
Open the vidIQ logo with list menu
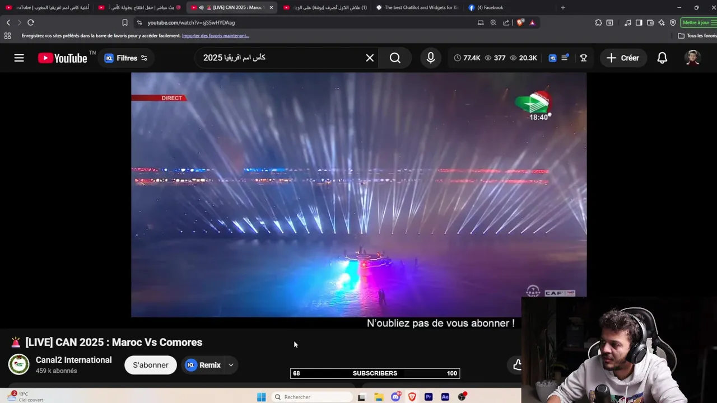coord(559,58)
